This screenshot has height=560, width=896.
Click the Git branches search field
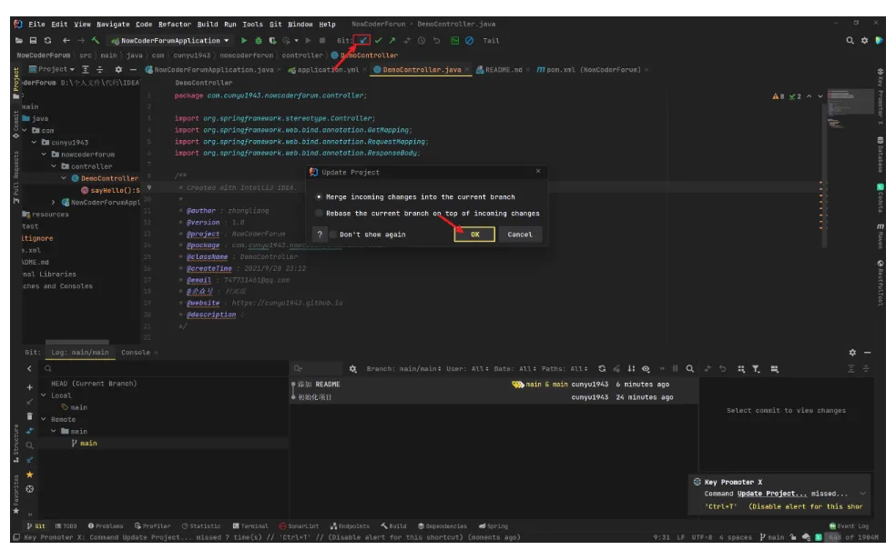coord(166,369)
